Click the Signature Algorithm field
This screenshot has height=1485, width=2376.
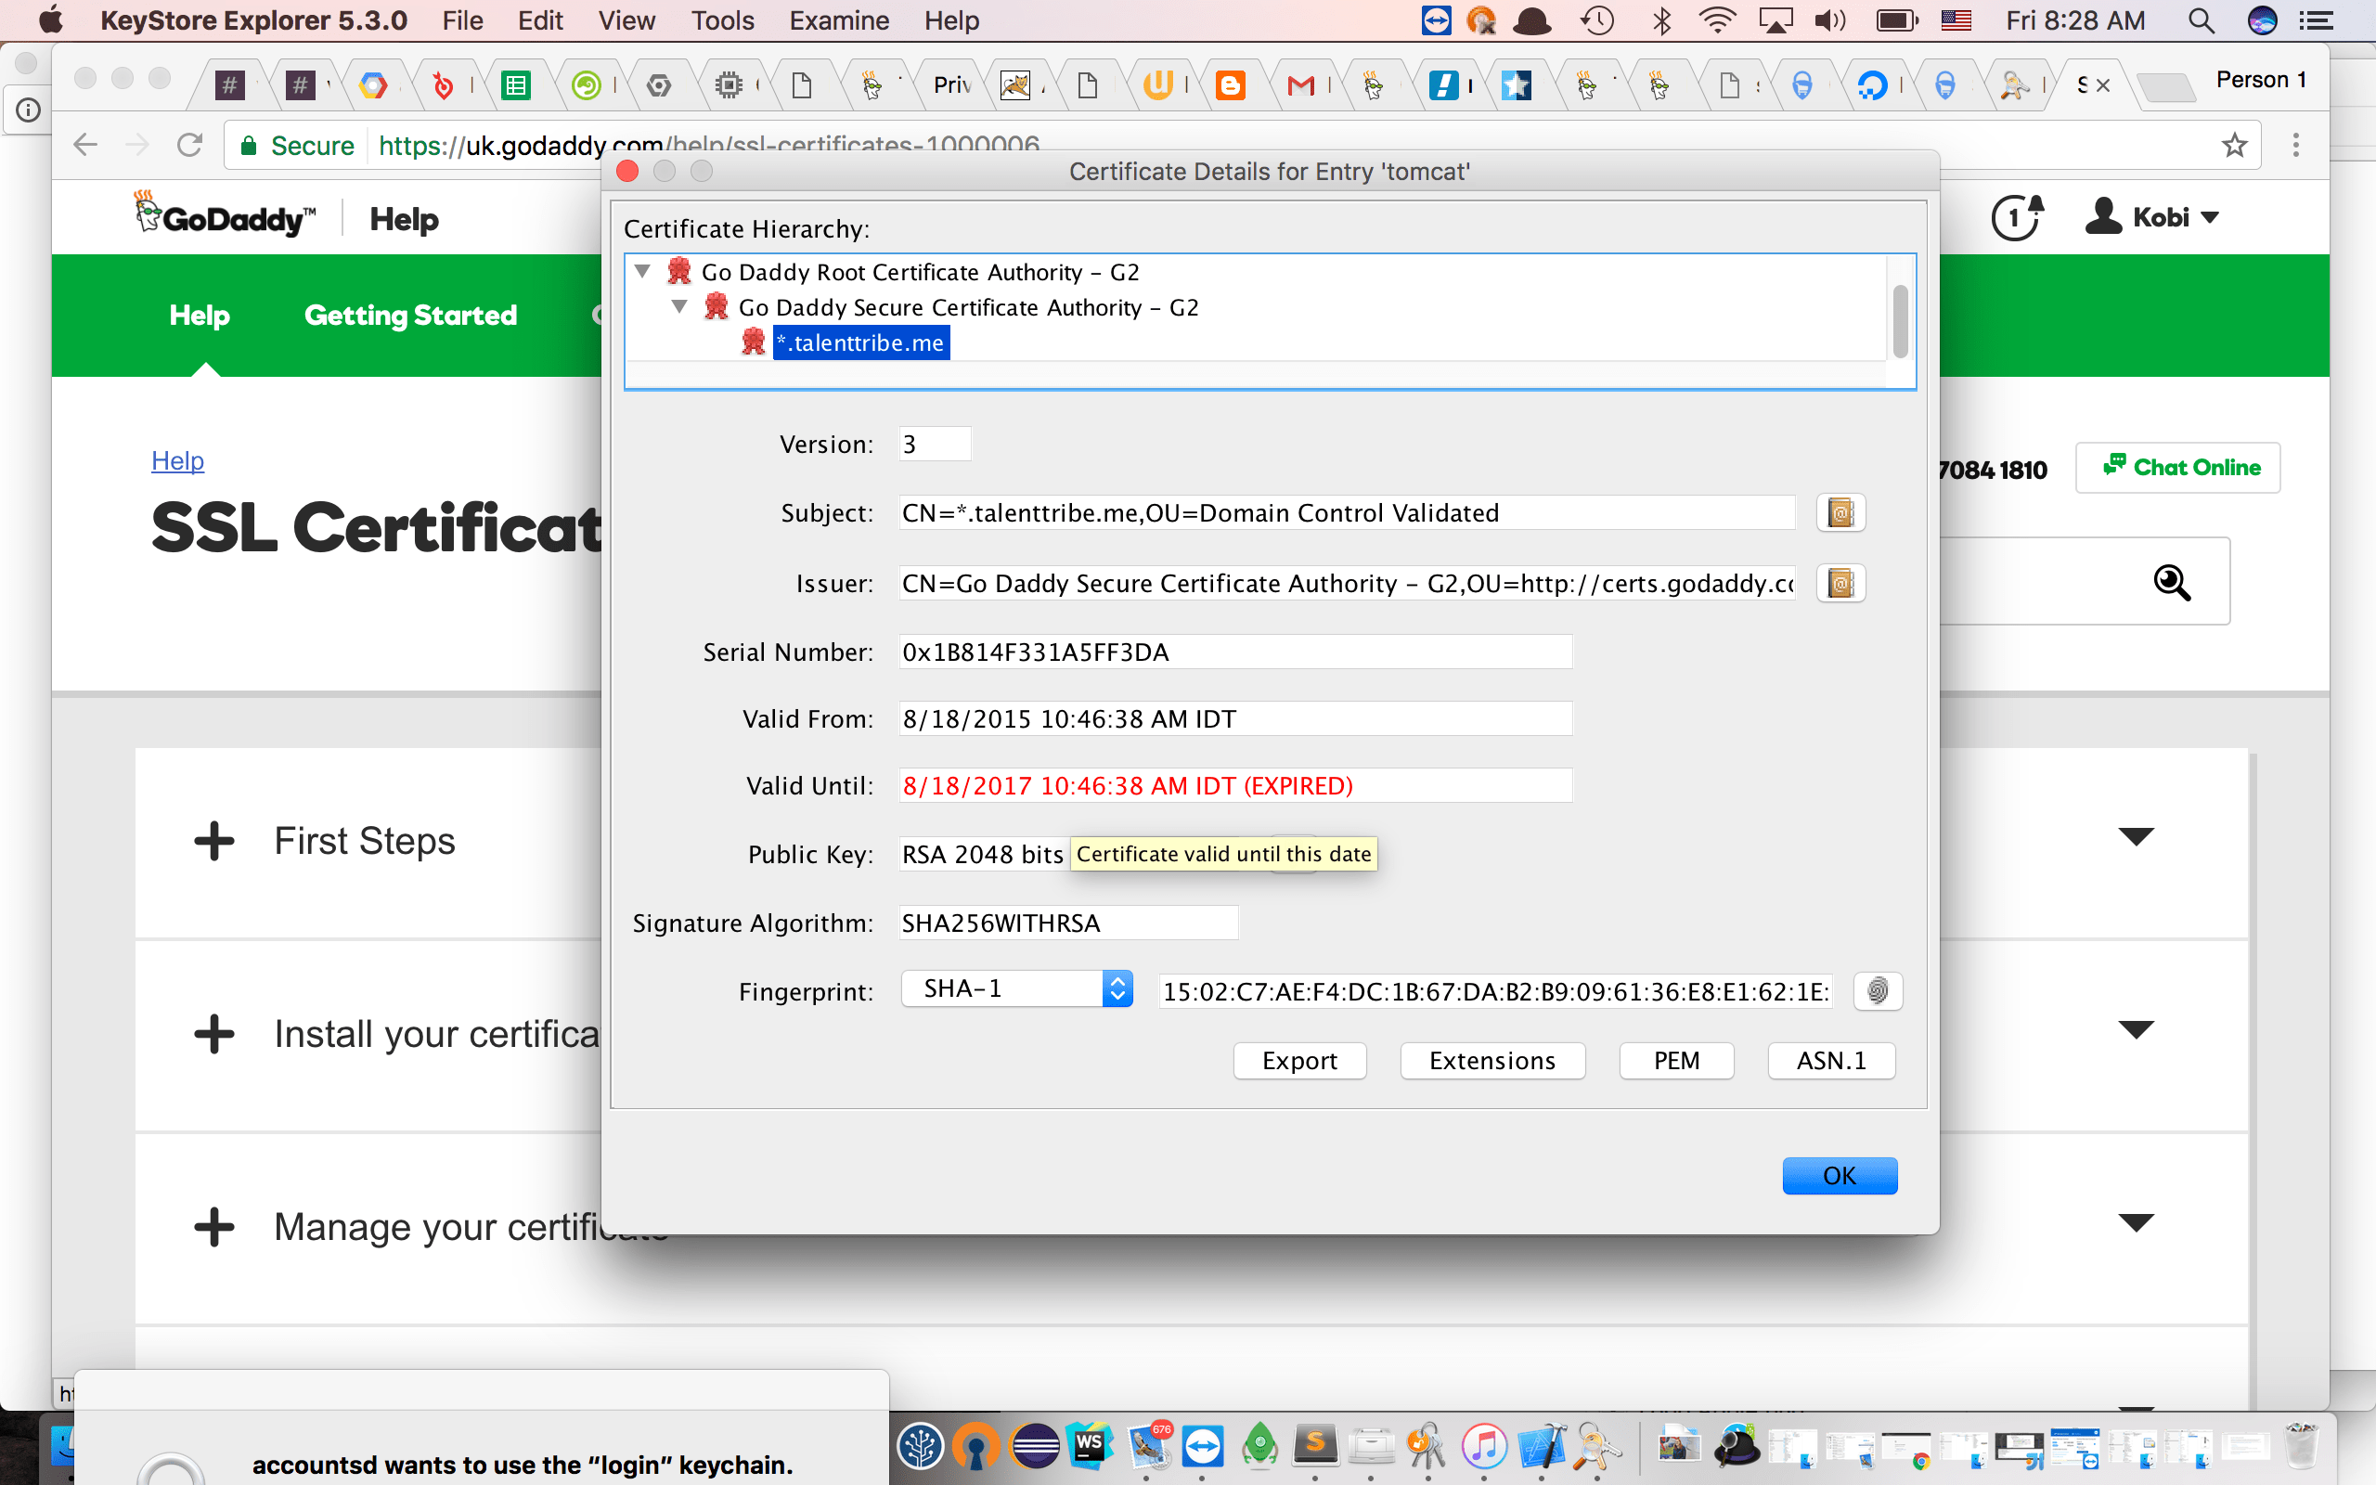[1068, 923]
